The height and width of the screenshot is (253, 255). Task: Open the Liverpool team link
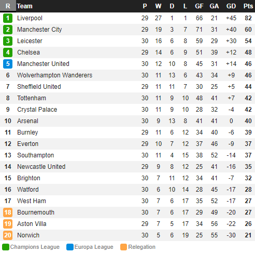pos(30,18)
